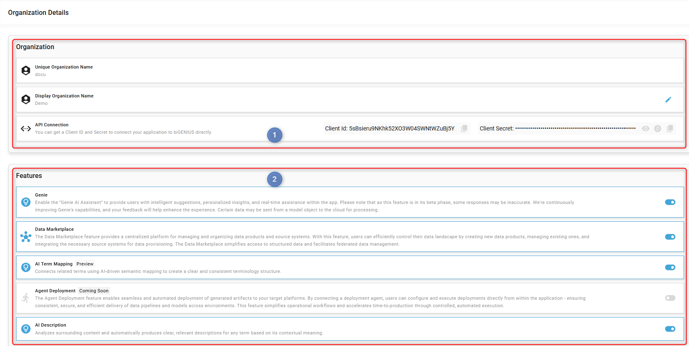Click the Data Marketplace network icon

click(x=26, y=237)
